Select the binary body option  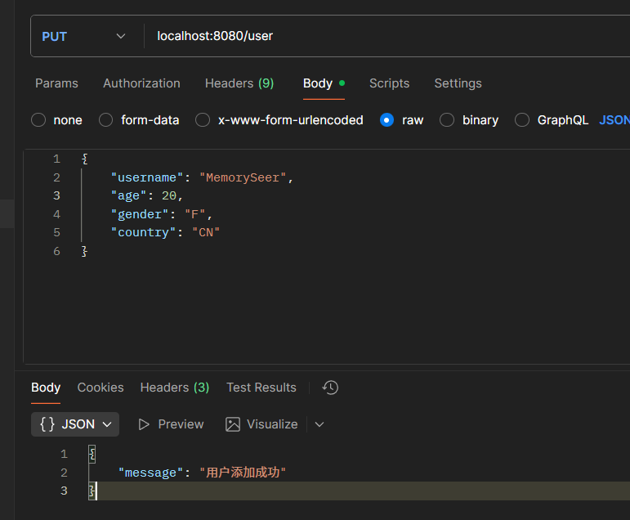[x=447, y=120]
